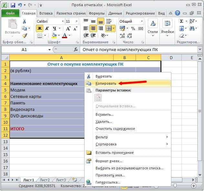Click the Percent style icon
Viewport: 204px width, 191px height.
[x=133, y=28]
